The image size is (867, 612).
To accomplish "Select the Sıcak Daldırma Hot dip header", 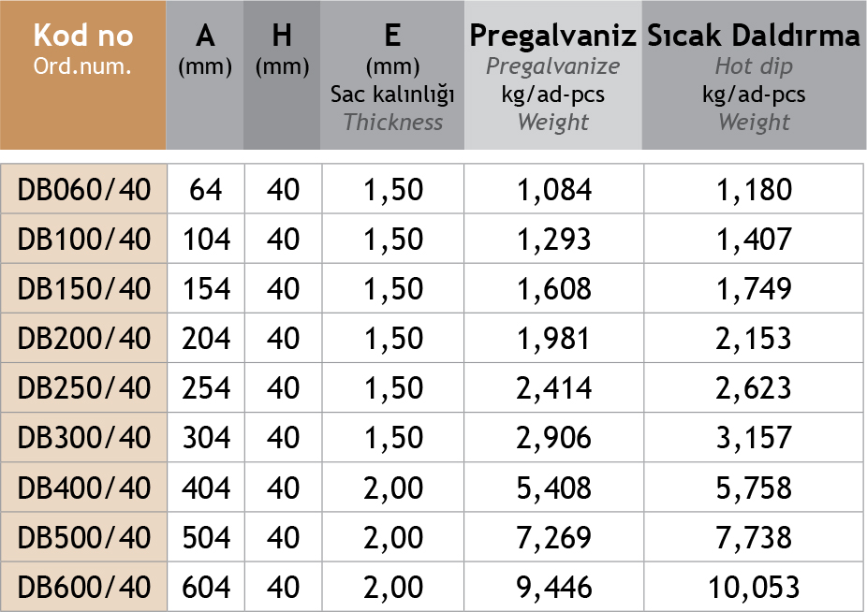I will [x=753, y=76].
